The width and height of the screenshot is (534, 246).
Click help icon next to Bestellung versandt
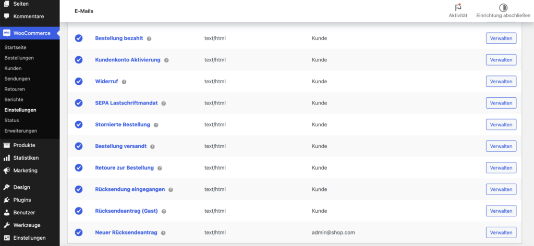(x=152, y=147)
